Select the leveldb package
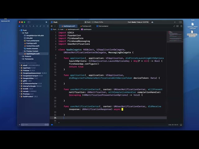This screenshot has width=199, height=149. tap(27, 89)
